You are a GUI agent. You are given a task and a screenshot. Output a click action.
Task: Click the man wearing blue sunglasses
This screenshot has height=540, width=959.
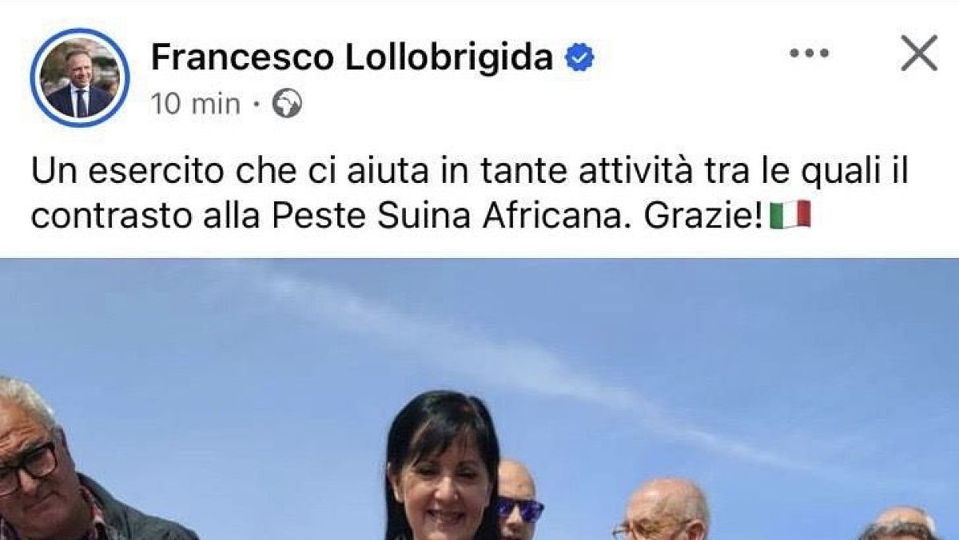(x=518, y=499)
